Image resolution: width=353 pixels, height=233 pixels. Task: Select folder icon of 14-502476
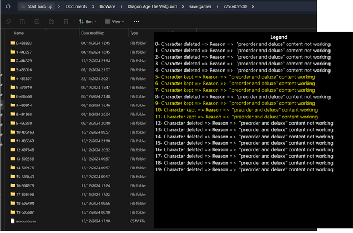click(12, 168)
